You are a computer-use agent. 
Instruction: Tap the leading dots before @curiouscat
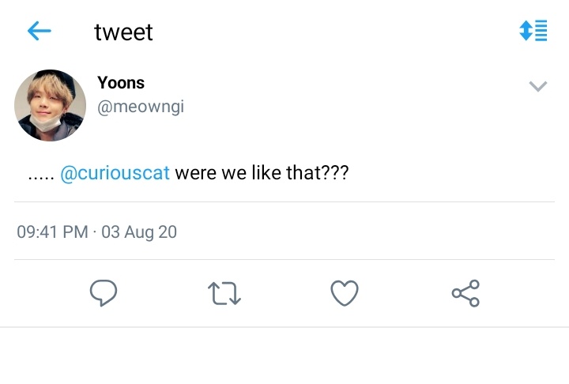point(41,179)
